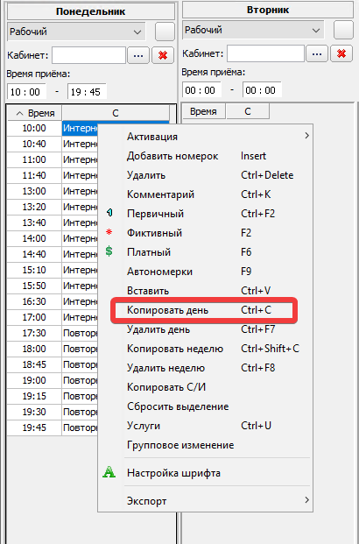Select the 18:00 time slot row
This screenshot has width=359, height=544.
[34, 349]
